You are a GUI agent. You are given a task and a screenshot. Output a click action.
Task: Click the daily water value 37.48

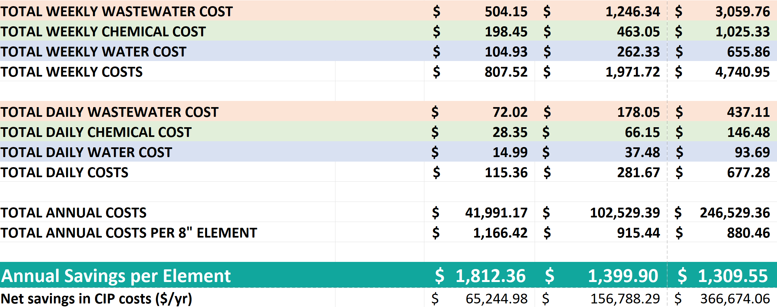(642, 152)
